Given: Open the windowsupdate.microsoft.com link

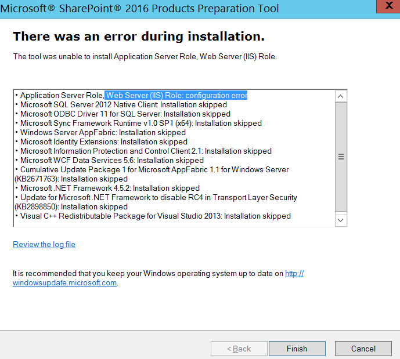Looking at the screenshot, I should pyautogui.click(x=65, y=283).
